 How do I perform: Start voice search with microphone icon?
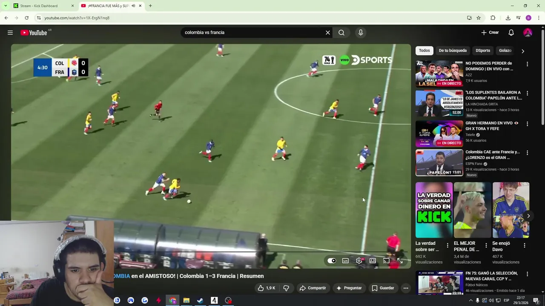[x=361, y=33]
